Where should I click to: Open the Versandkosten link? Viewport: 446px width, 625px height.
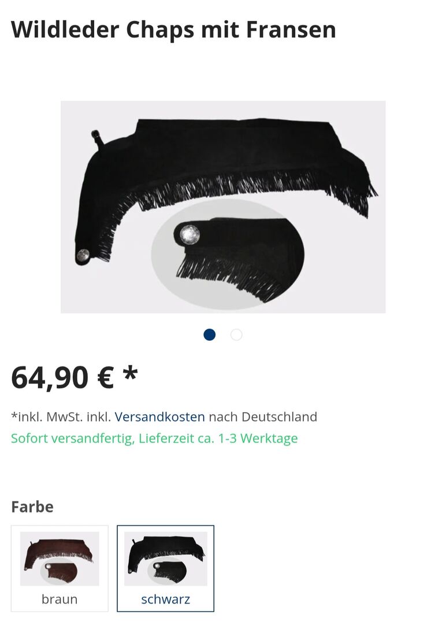160,417
